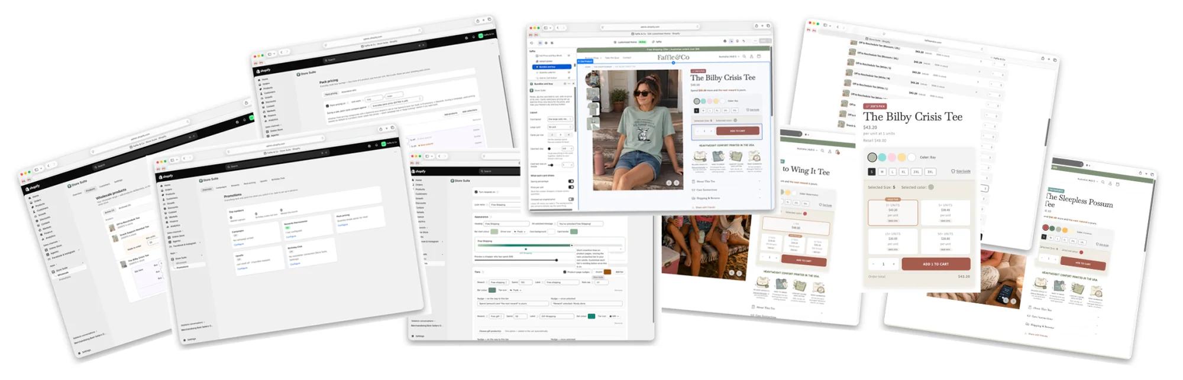Choose size 3XL in the pricing popup
The height and width of the screenshot is (380, 1183).
click(930, 172)
